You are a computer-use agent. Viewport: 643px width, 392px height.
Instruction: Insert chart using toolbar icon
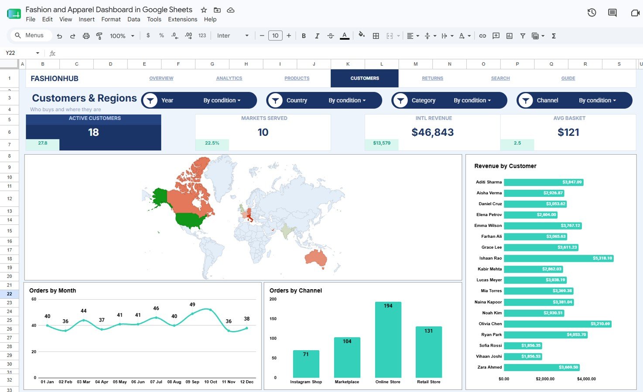510,36
